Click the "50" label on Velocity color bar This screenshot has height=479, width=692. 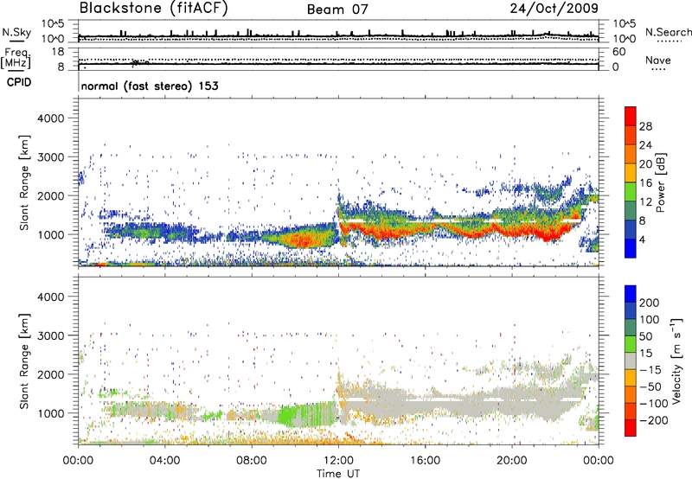click(645, 336)
